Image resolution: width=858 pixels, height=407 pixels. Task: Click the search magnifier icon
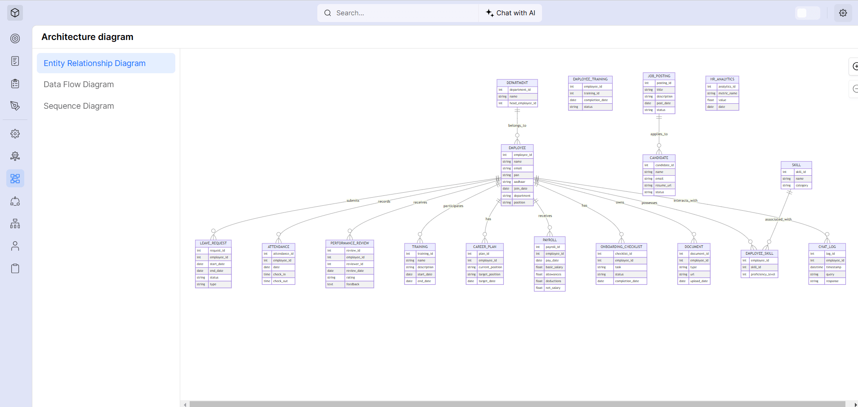pyautogui.click(x=328, y=13)
